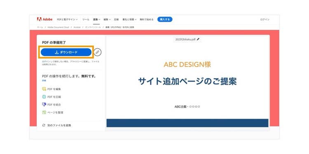
Task: Click the blue 購入する button
Action: pyautogui.click(x=165, y=19)
